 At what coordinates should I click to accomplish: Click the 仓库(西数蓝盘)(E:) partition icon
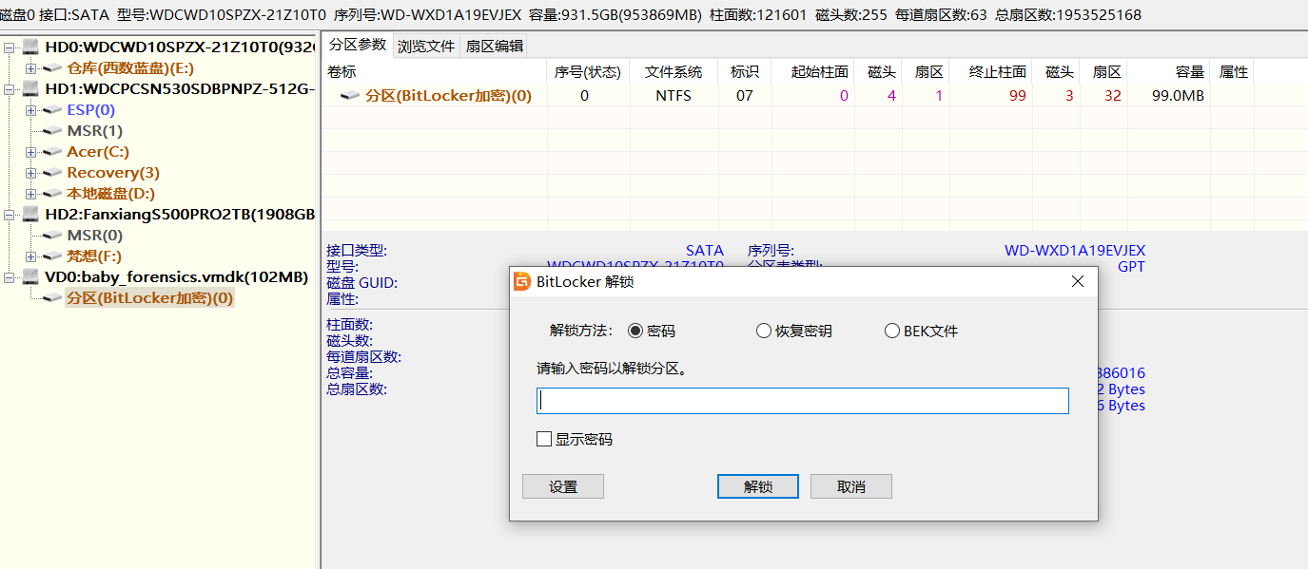pyautogui.click(x=52, y=67)
